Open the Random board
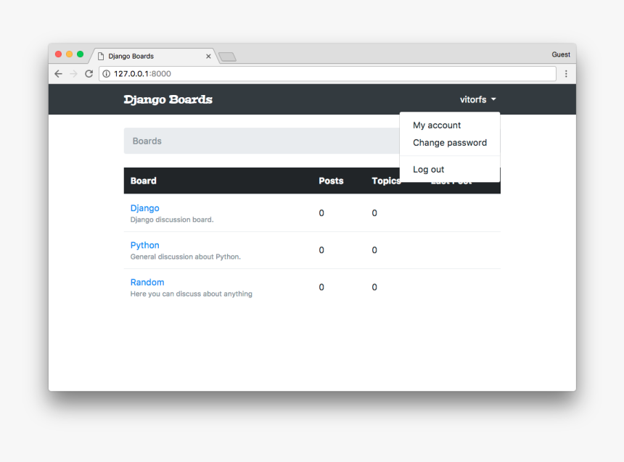The height and width of the screenshot is (462, 624). (x=147, y=282)
